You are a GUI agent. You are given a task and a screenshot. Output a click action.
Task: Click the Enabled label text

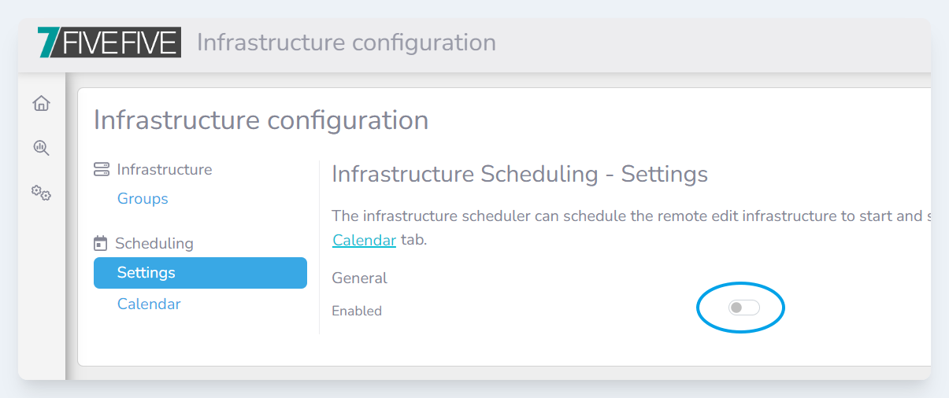tap(357, 311)
